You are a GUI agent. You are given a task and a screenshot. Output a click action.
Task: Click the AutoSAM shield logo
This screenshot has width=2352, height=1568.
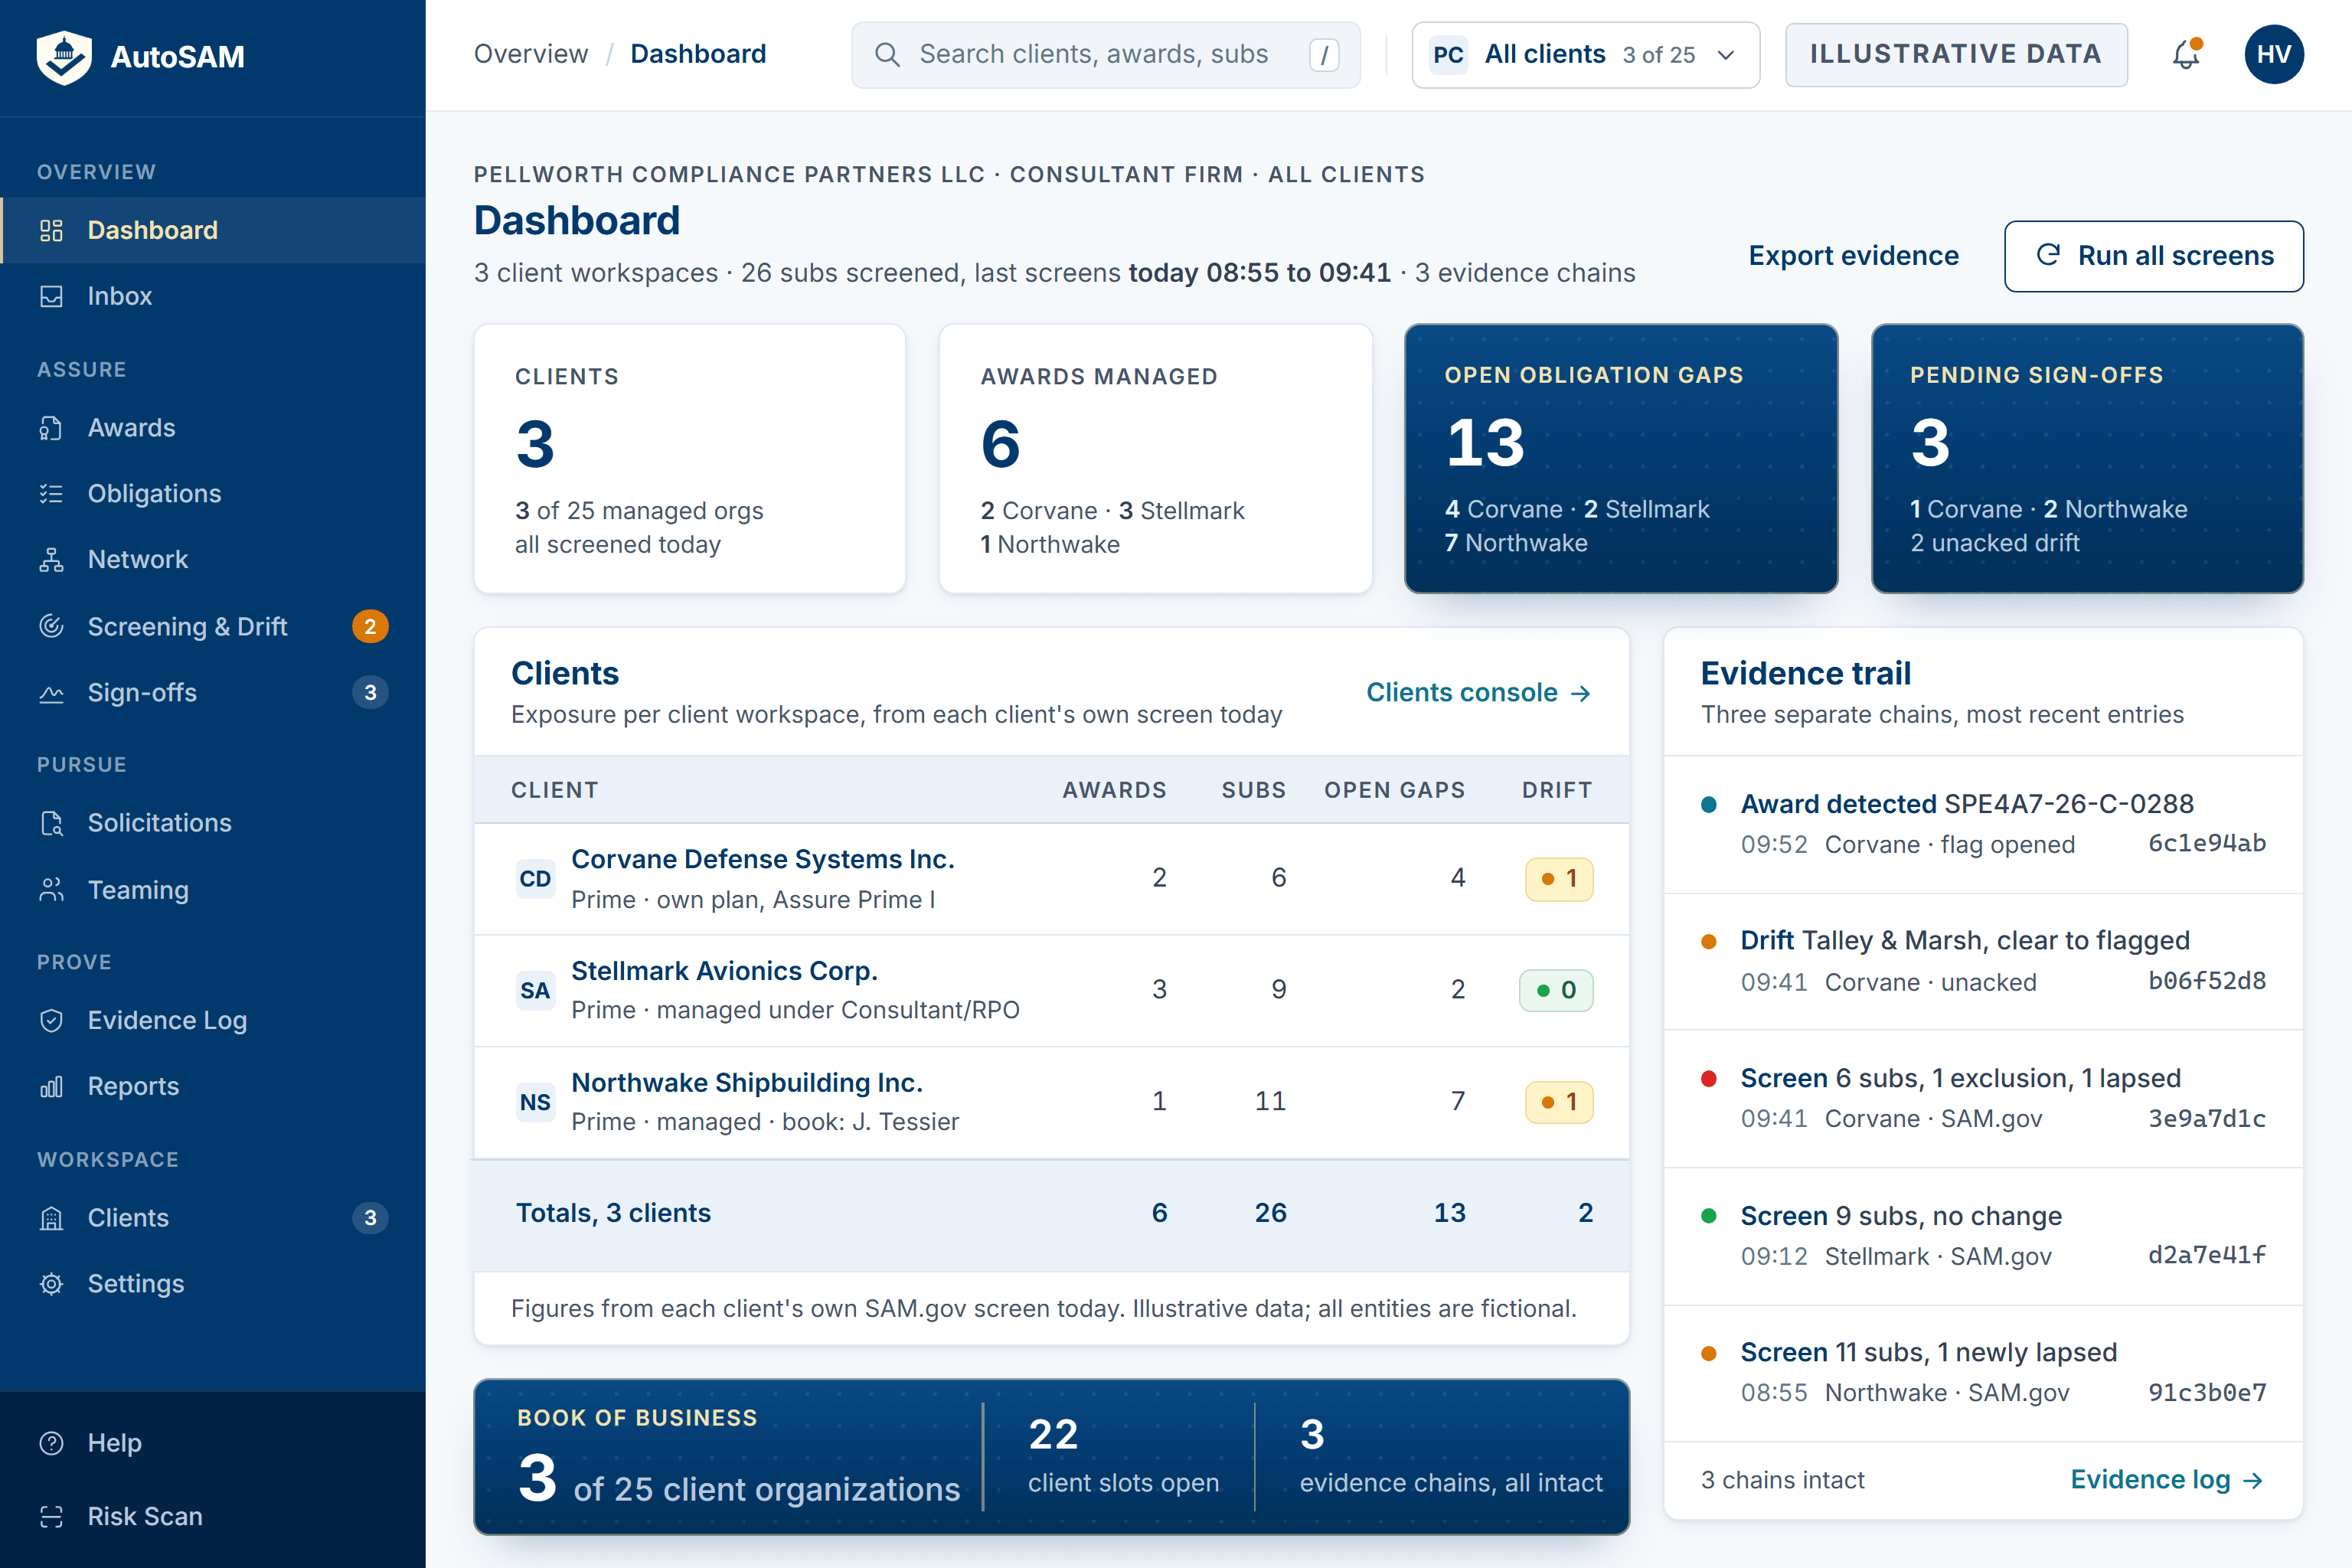(64, 57)
